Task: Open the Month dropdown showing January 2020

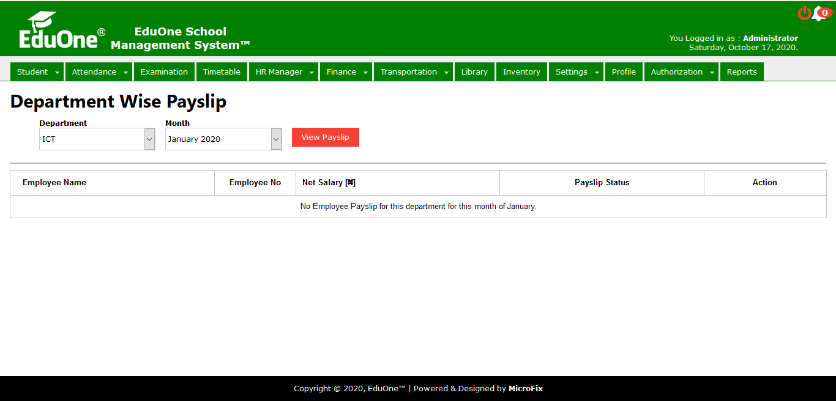Action: [223, 139]
